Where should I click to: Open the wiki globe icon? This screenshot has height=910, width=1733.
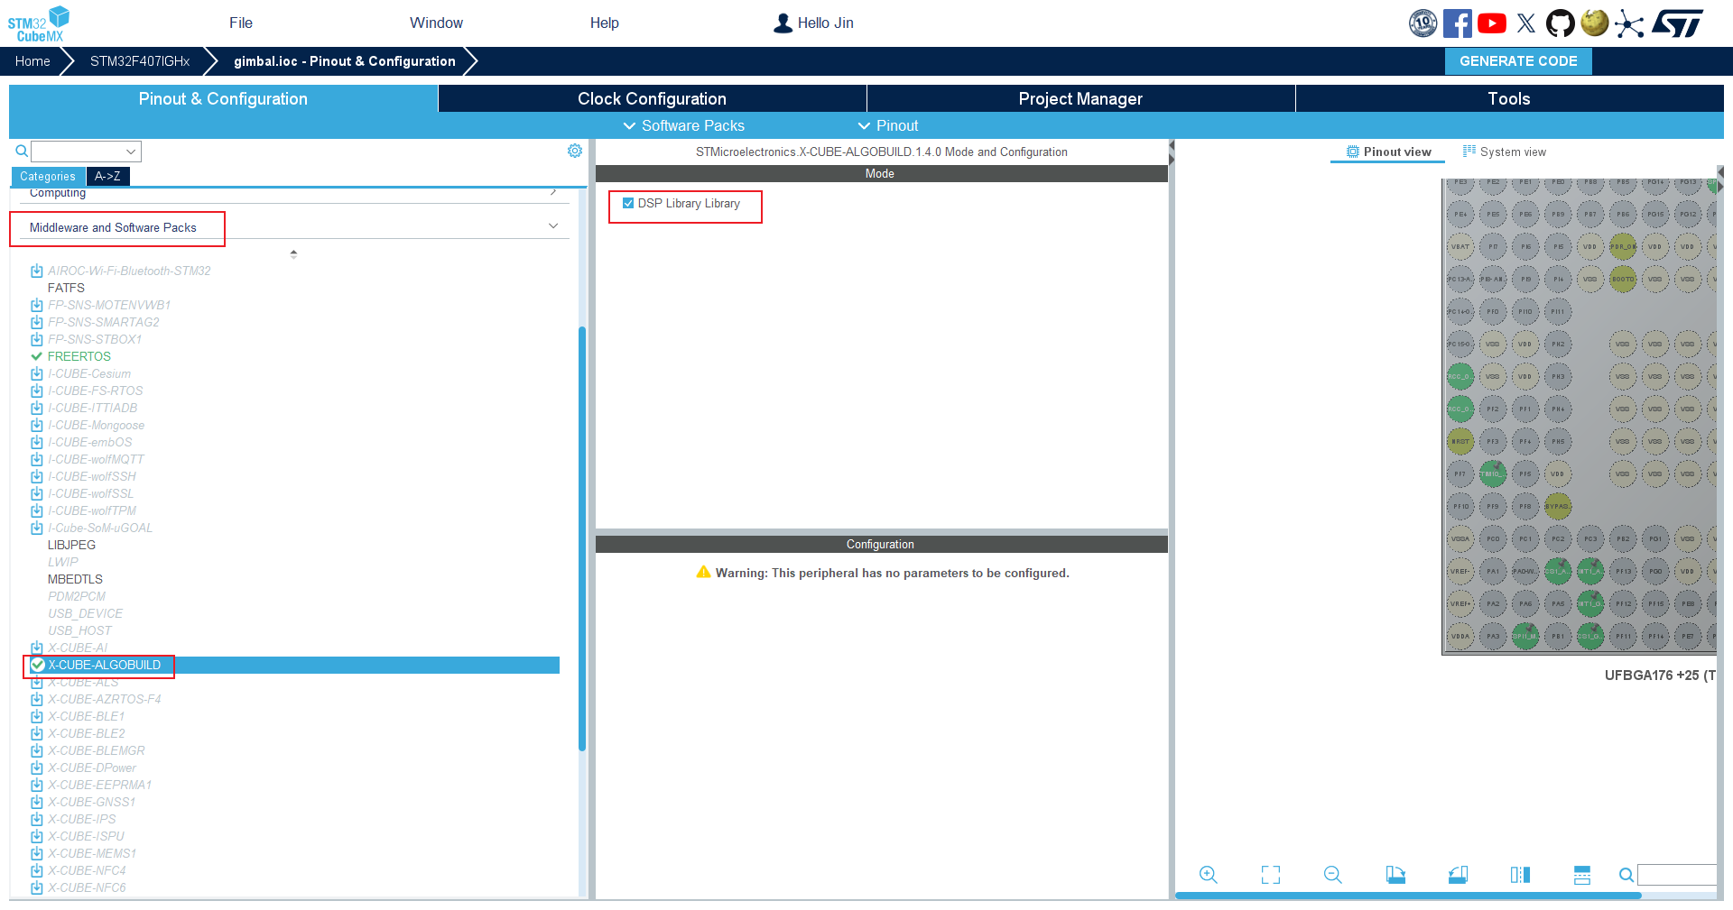[1595, 23]
